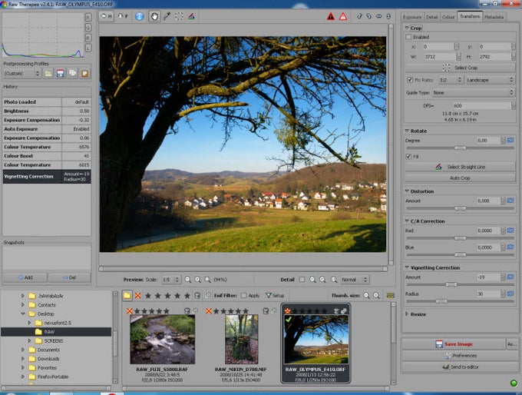Open the Metadata tab

(x=494, y=16)
